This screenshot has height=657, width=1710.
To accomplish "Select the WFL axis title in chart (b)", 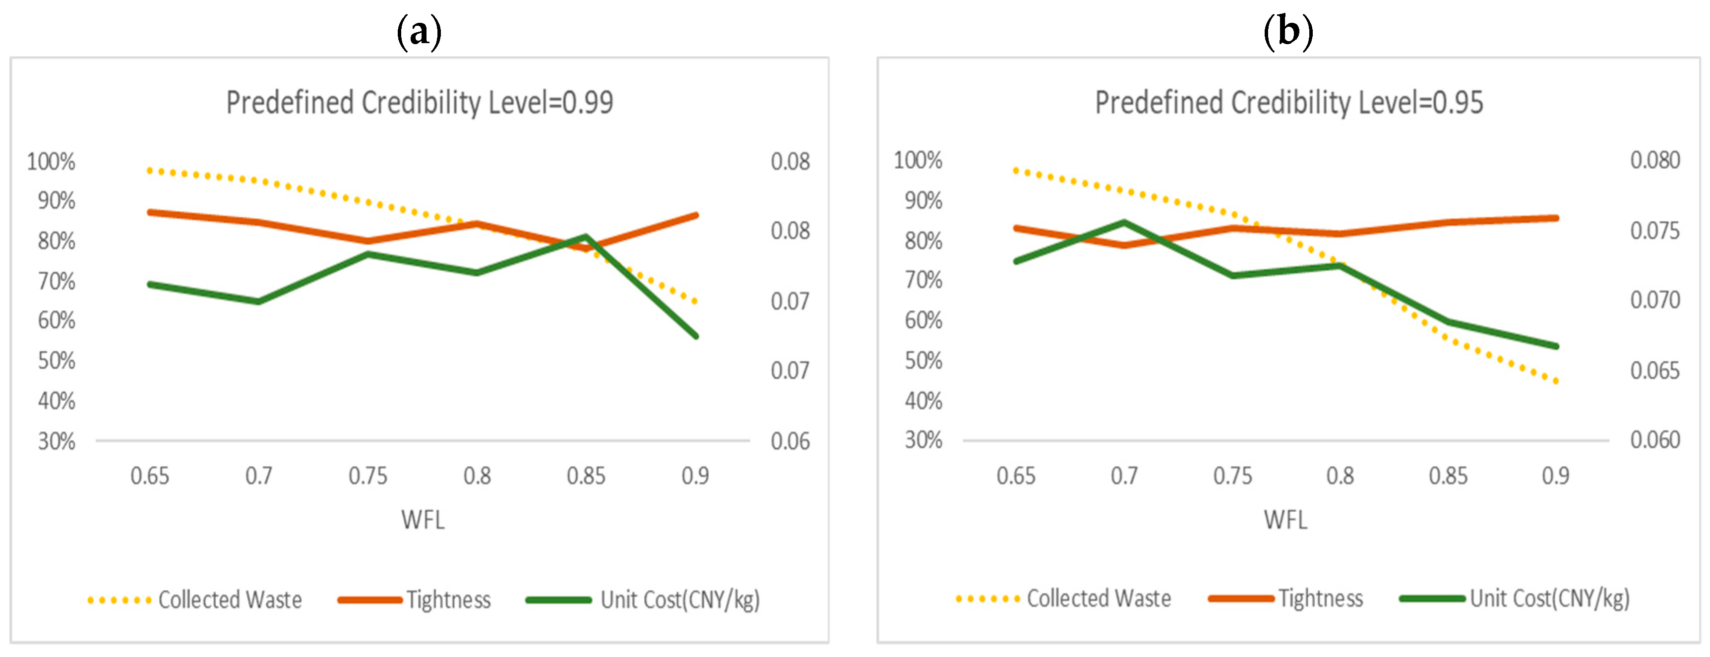I will [x=1285, y=520].
